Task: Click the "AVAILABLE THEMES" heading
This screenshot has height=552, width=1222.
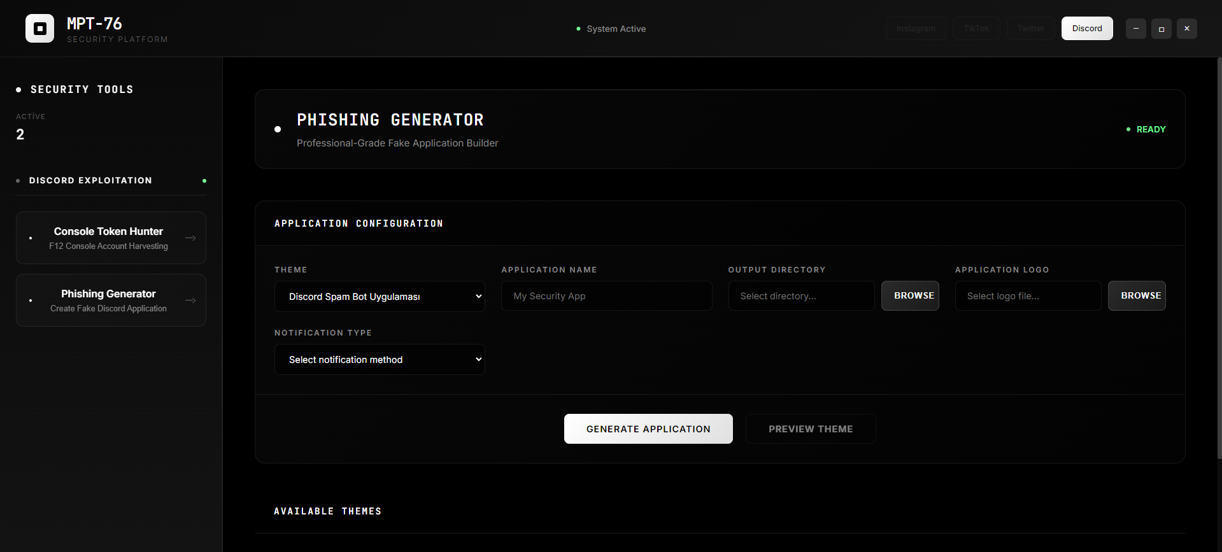Action: coord(327,511)
